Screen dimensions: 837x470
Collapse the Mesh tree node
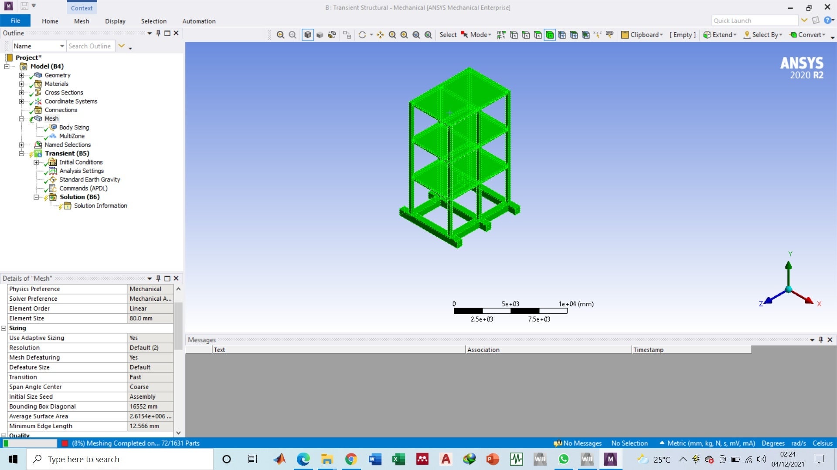tap(21, 119)
